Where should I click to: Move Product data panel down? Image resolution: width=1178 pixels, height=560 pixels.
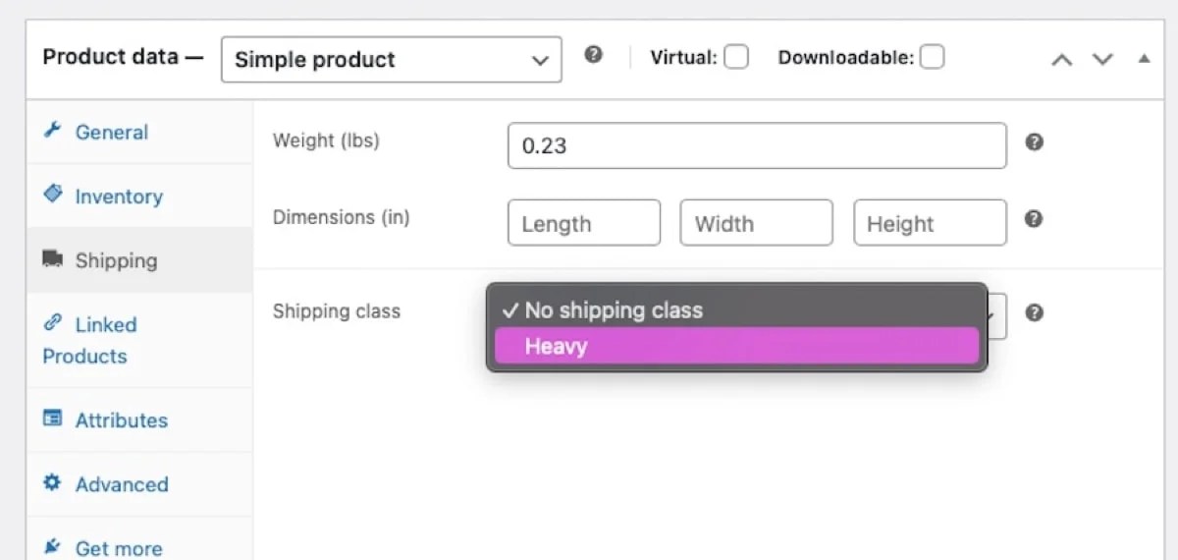1102,59
